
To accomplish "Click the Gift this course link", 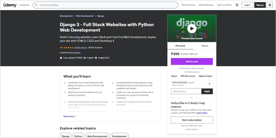I will click(x=188, y=76).
